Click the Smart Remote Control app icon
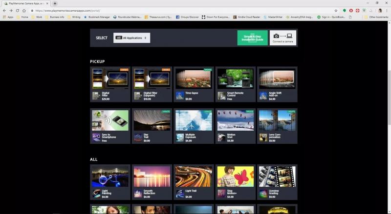This screenshot has width=391, height=214. click(221, 96)
